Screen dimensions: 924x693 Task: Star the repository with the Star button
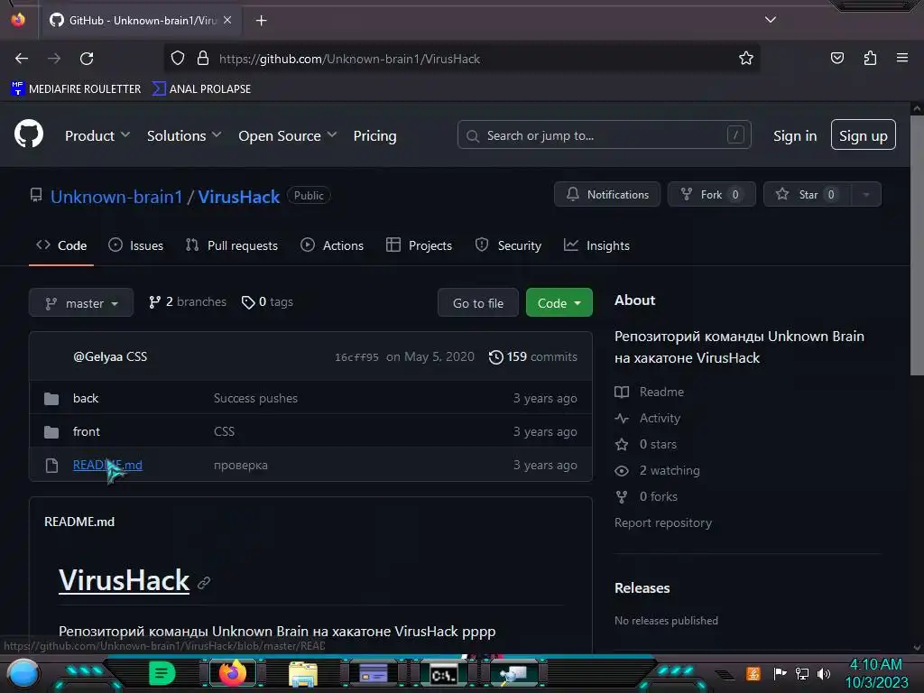[808, 195]
